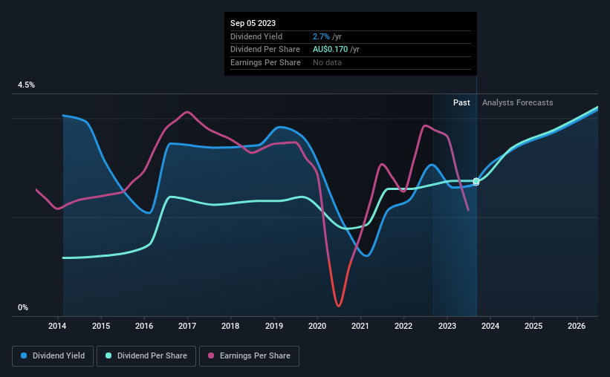Click the 2021 x-axis label
Screen dimensions: 610x377
[360, 326]
